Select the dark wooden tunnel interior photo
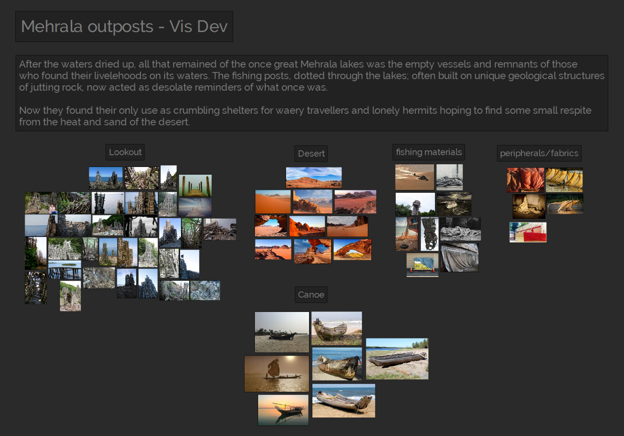The image size is (624, 436). point(36,288)
